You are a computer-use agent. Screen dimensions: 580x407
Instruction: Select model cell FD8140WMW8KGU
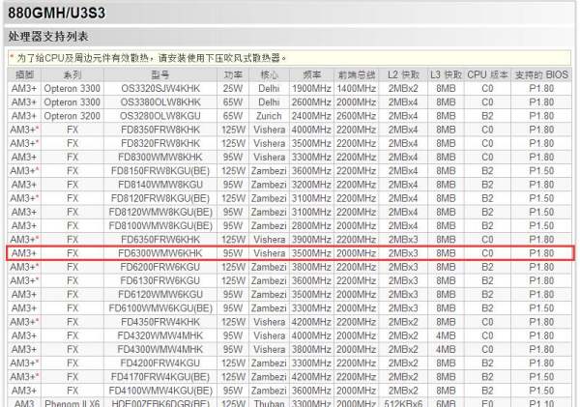coord(160,185)
